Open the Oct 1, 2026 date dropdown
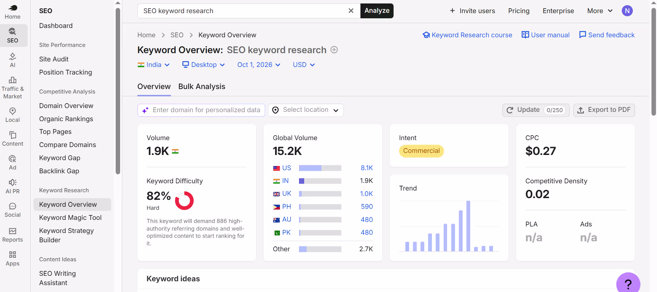This screenshot has width=657, height=292. (259, 65)
